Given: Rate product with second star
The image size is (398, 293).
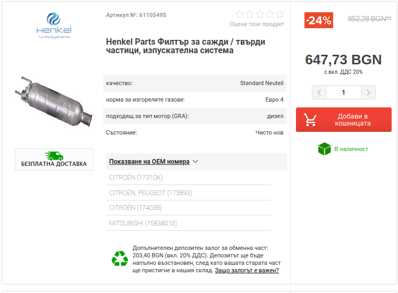Looking at the screenshot, I should tap(250, 14).
